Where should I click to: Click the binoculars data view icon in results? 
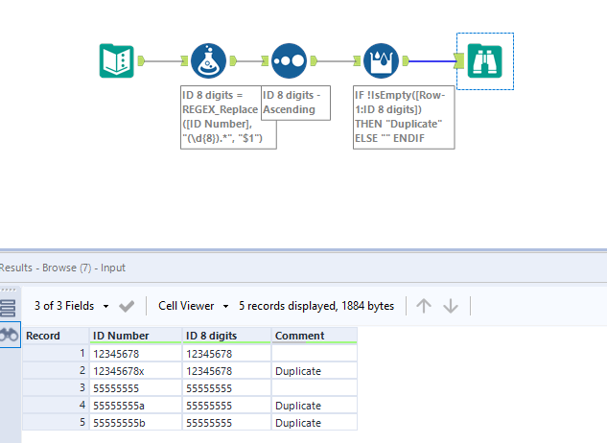tap(10, 335)
